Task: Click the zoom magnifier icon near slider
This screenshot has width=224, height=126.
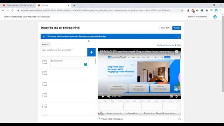Action: [168, 119]
